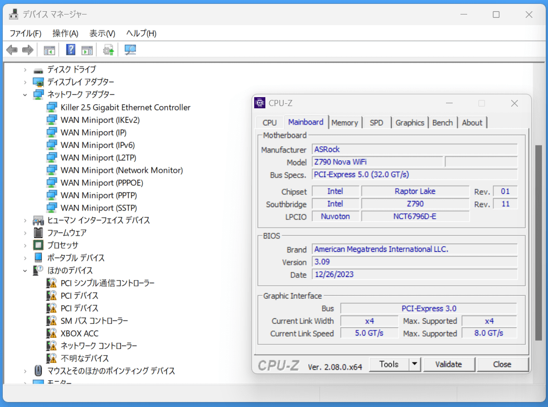This screenshot has width=548, height=407.
Task: Click the CPU-Z title bar app icon
Action: 260,103
